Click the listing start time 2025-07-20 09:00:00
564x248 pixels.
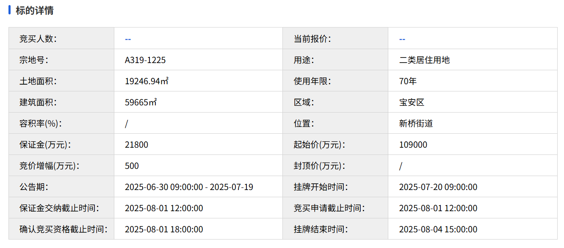pyautogui.click(x=438, y=187)
